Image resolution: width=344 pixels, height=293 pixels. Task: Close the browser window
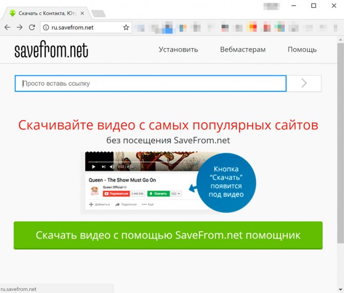pyautogui.click(x=334, y=6)
